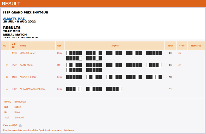Viewport: 206px width, 134px height.
Task: Click rank 1 in MEQLAD Naser row
Action: [7, 53]
